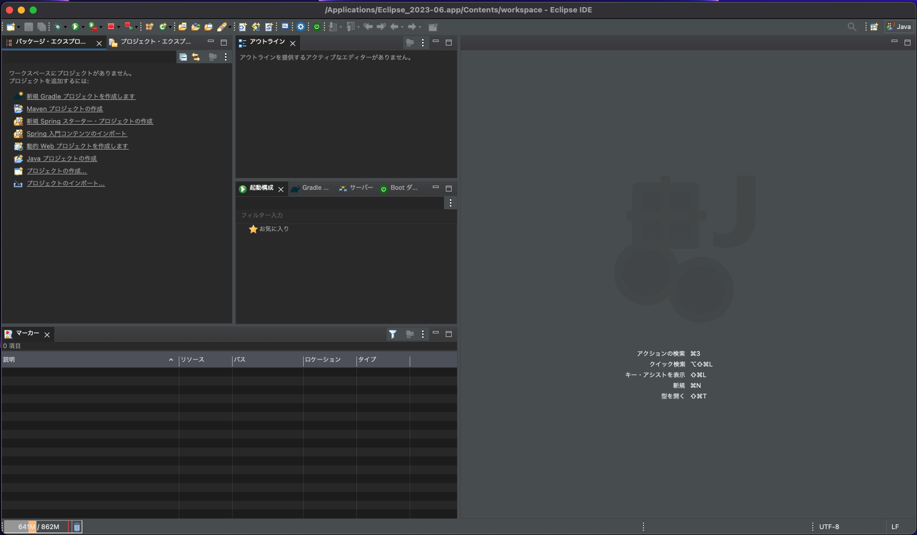Viewport: 917px width, 535px height.
Task: Toggle sort caret on 説明 column
Action: (171, 359)
